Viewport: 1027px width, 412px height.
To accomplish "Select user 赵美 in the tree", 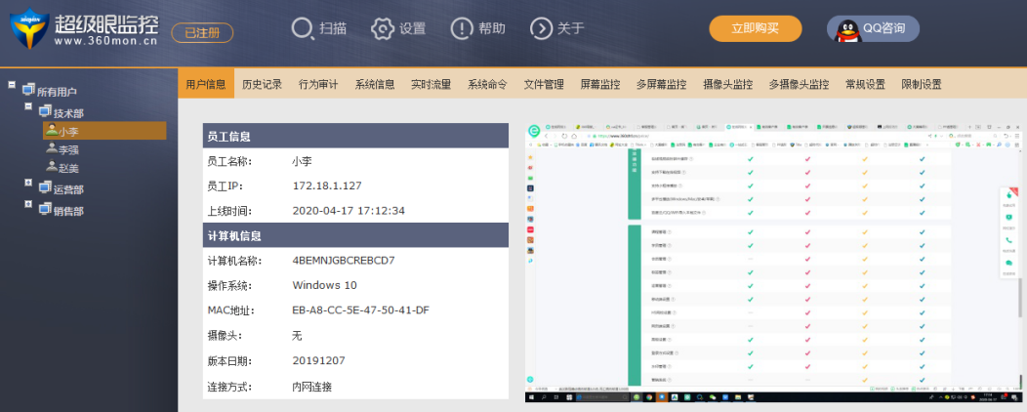I will (67, 168).
